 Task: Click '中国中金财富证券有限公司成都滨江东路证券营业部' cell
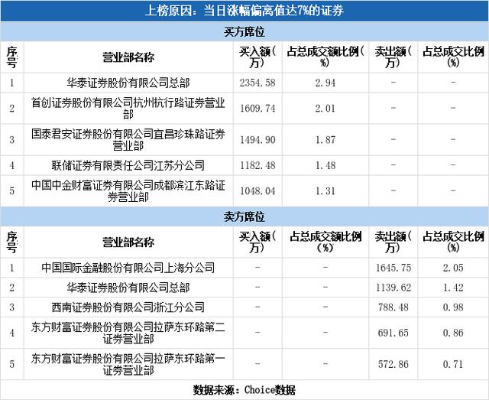(x=128, y=190)
